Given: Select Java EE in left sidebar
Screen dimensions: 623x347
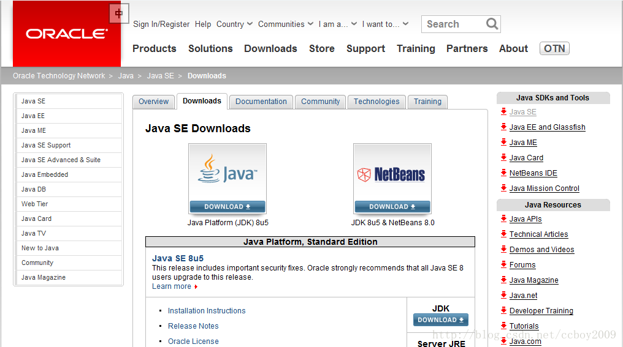Looking at the screenshot, I should coord(69,116).
